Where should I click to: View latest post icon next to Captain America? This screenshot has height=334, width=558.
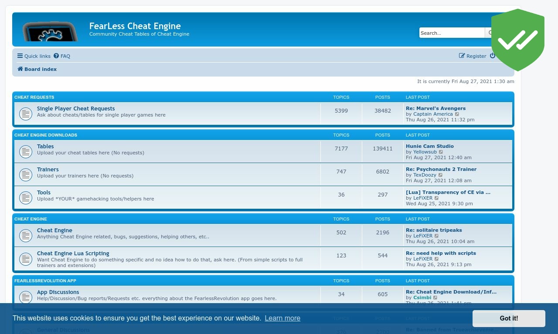457,114
